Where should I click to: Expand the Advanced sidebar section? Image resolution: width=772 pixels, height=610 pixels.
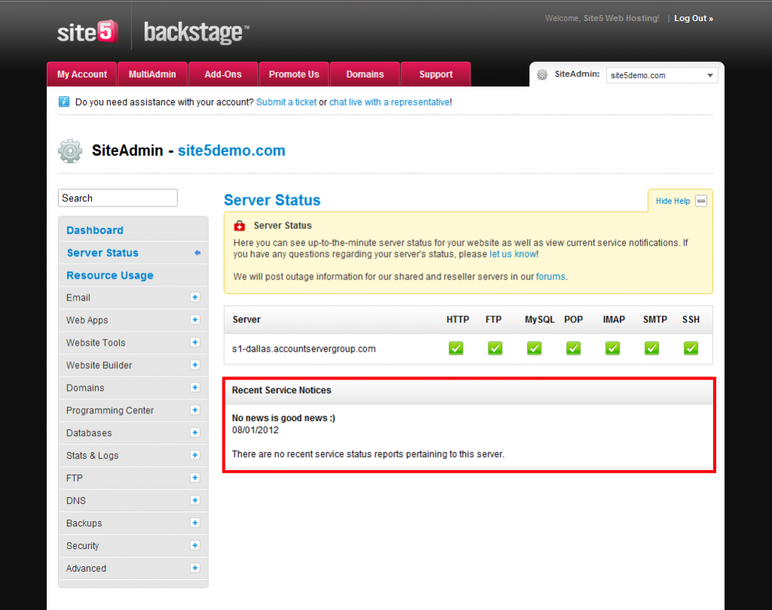[195, 568]
